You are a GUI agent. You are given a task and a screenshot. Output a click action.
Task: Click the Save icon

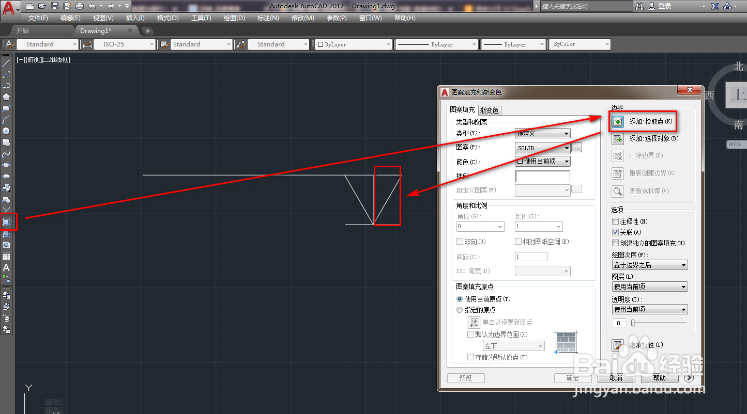click(55, 6)
